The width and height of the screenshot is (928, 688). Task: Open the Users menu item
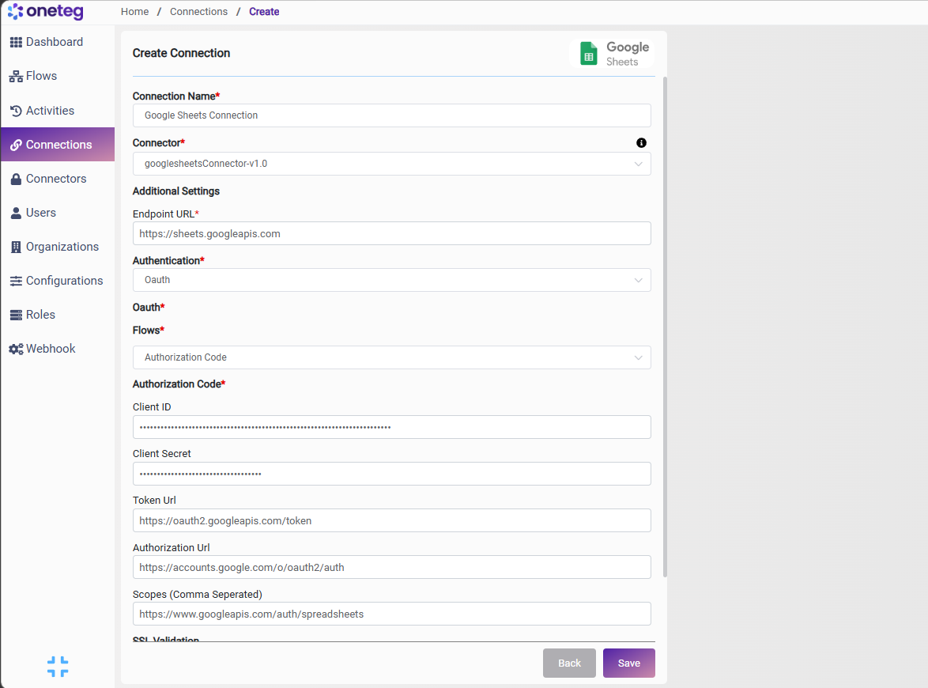point(58,214)
